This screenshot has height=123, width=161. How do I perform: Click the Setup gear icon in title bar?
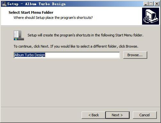click(4, 4)
